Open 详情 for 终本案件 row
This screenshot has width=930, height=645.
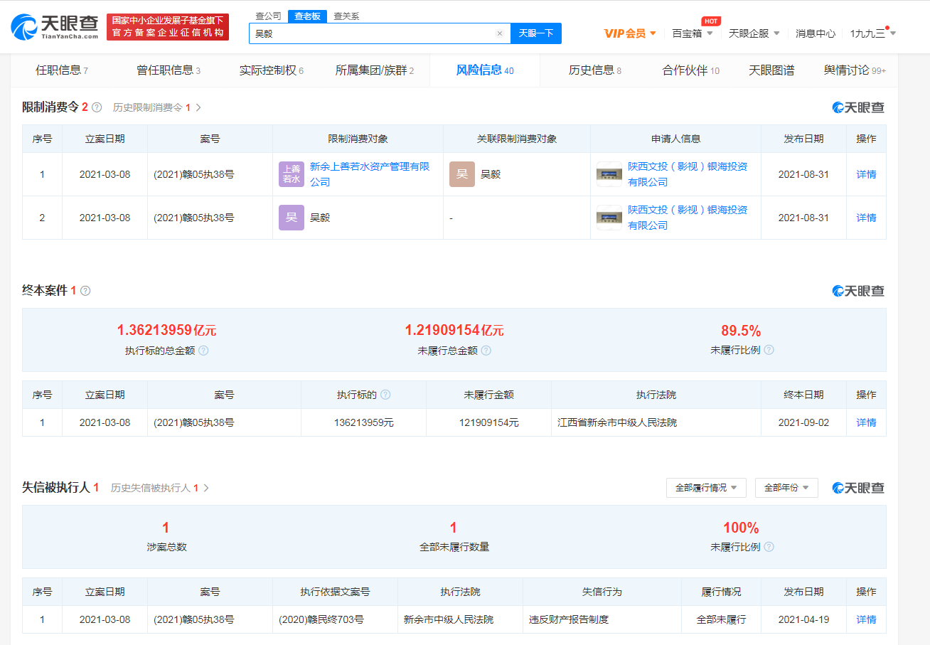pos(866,422)
